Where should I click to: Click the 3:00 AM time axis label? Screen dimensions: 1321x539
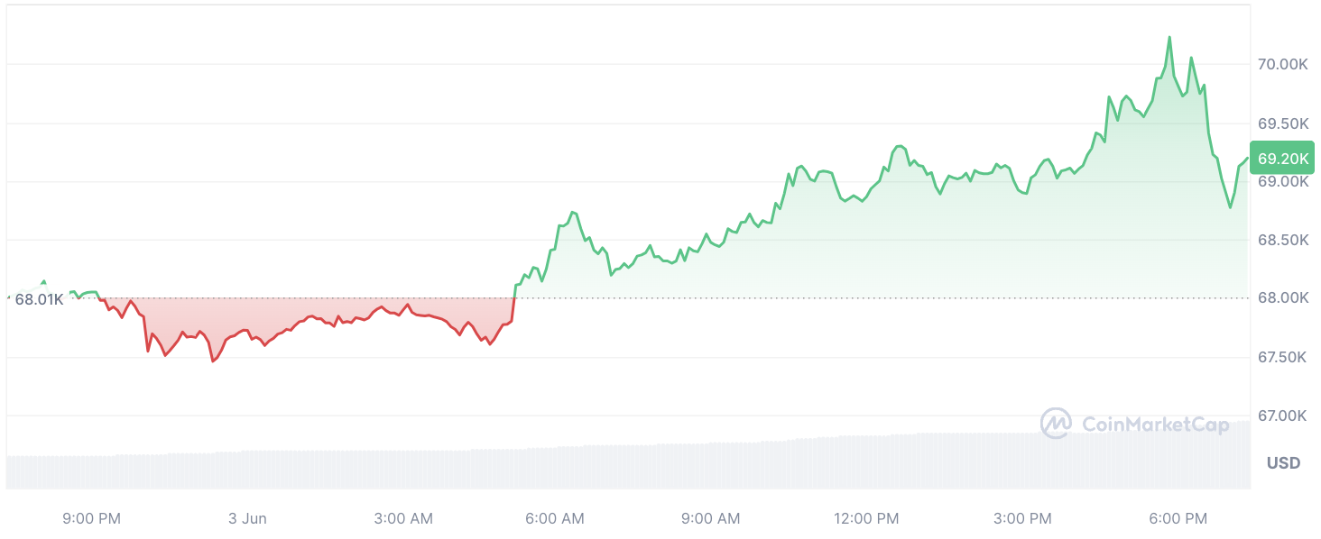pyautogui.click(x=402, y=518)
